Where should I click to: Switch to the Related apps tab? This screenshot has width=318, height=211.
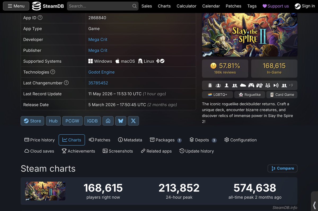pyautogui.click(x=156, y=151)
